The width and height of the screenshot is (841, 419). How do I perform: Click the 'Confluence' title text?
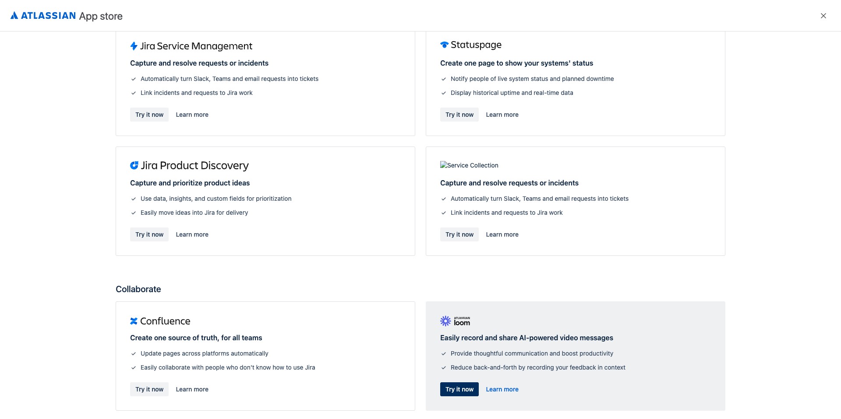[165, 321]
